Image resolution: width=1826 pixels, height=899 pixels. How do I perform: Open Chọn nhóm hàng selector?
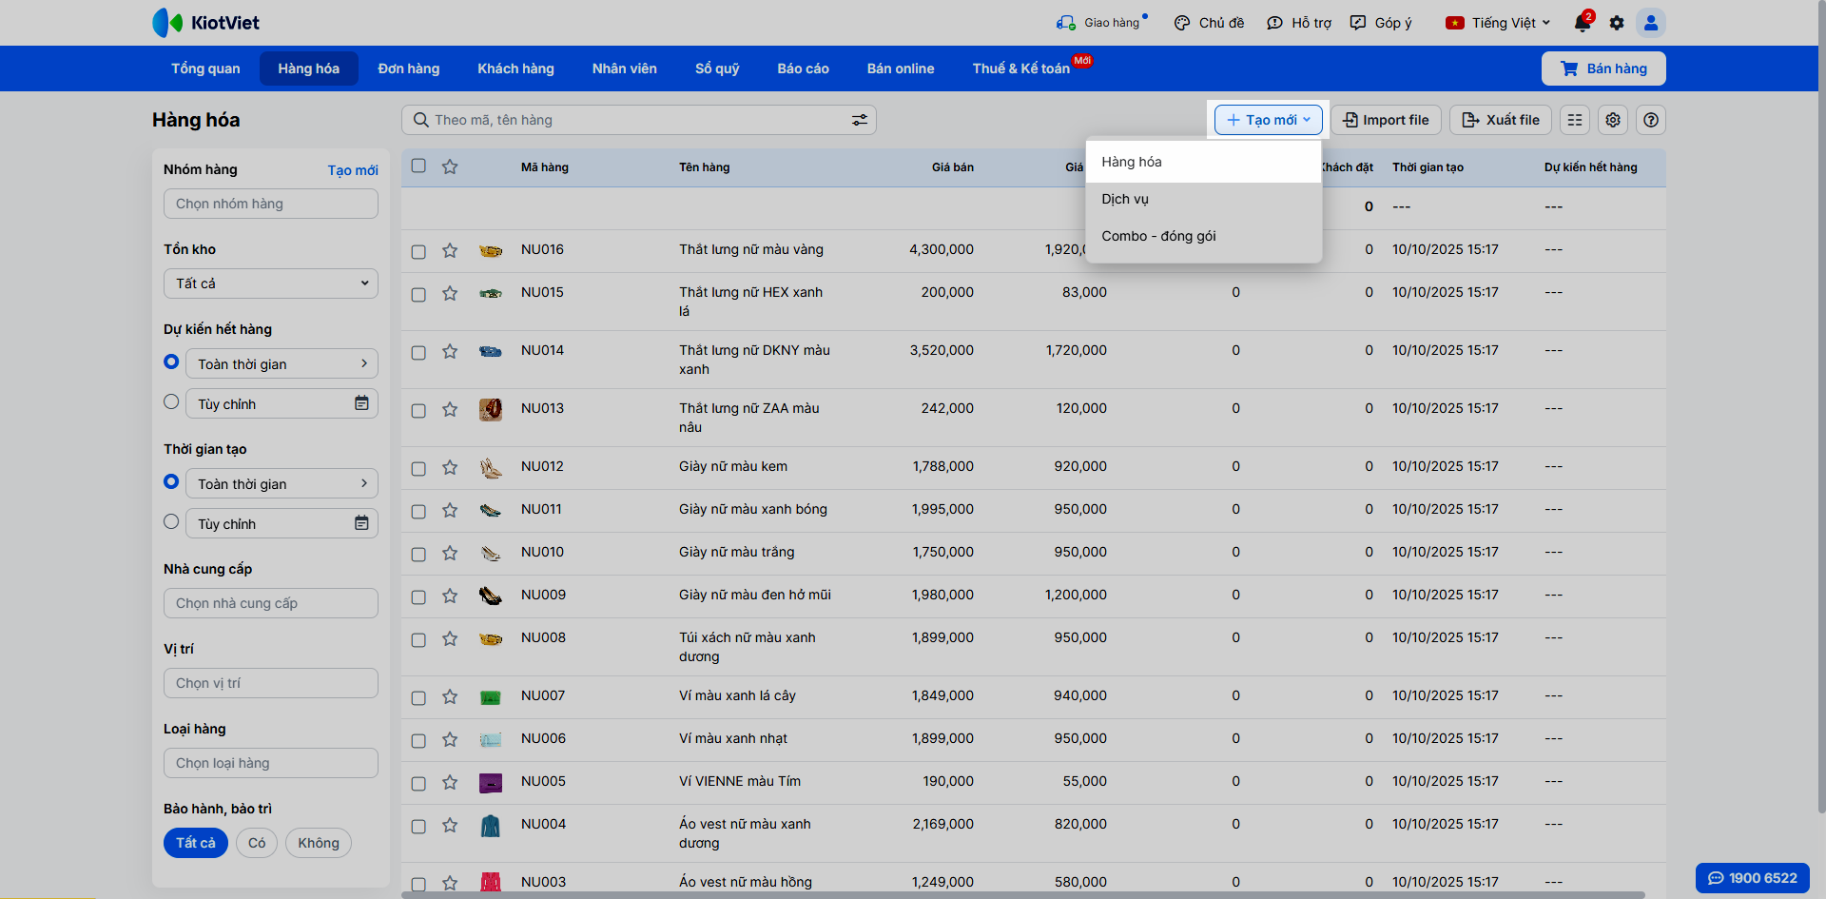(271, 204)
